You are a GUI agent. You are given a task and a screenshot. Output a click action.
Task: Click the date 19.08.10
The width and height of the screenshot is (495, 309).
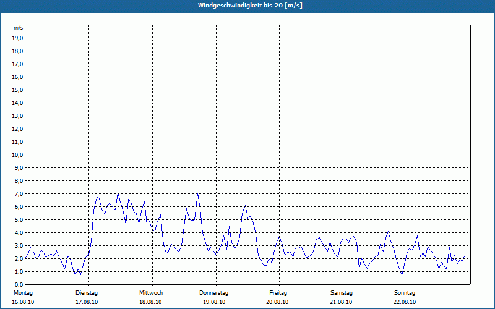[x=214, y=302]
